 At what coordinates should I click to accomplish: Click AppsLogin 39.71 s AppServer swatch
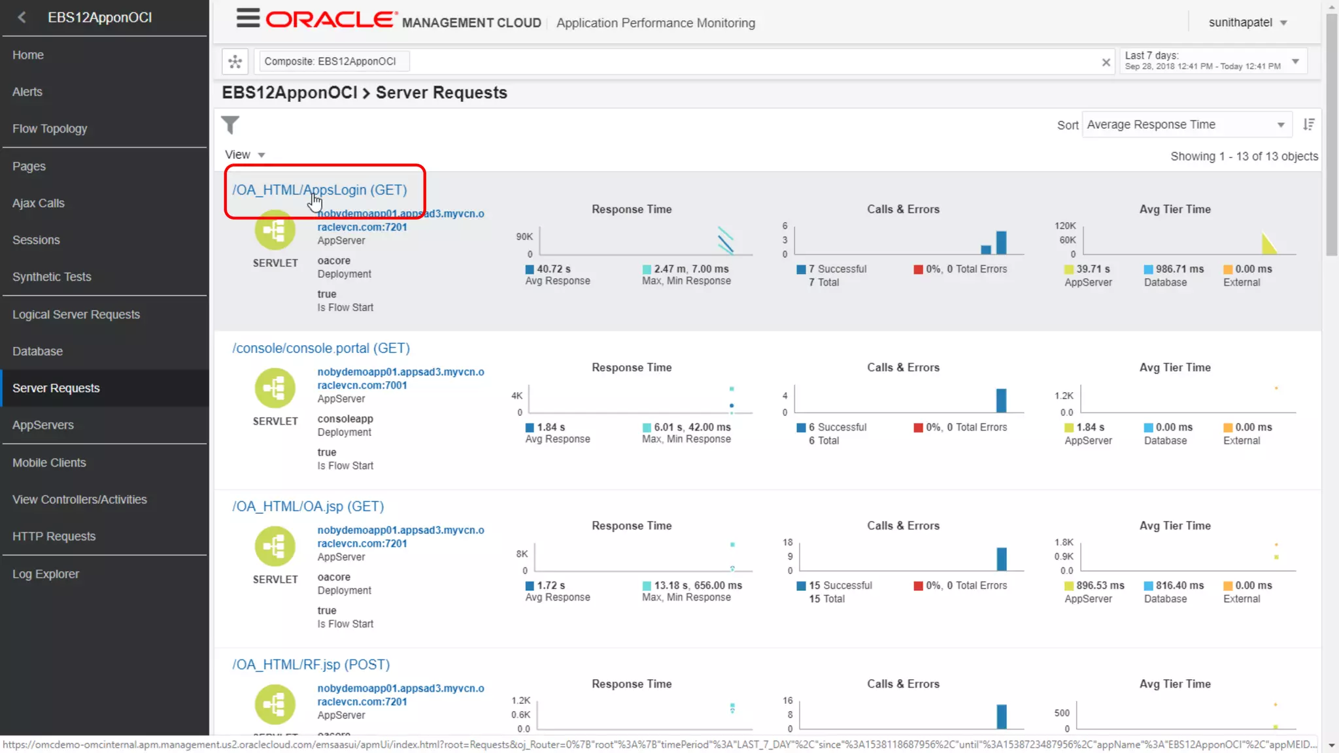point(1069,269)
